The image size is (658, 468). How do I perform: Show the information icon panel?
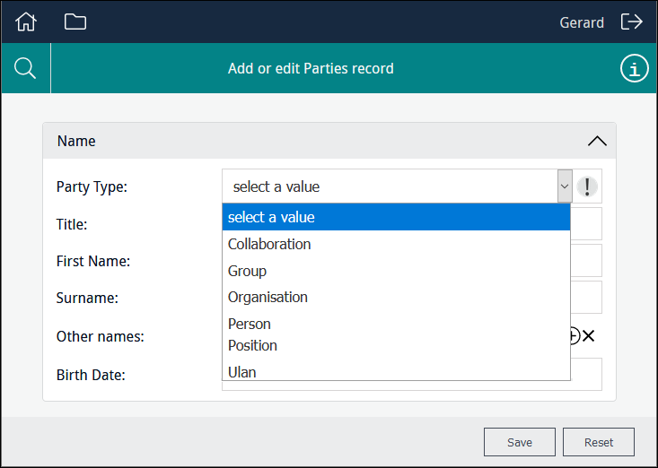634,69
